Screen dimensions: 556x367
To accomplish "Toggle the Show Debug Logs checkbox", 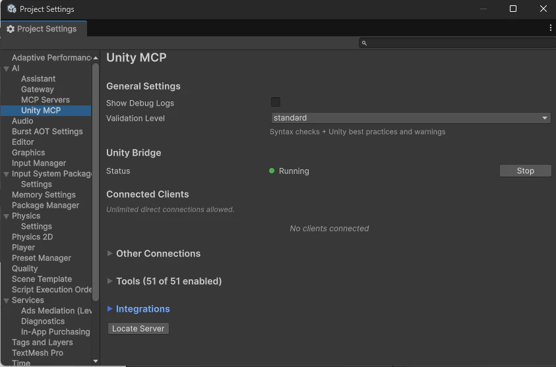I will [x=276, y=102].
